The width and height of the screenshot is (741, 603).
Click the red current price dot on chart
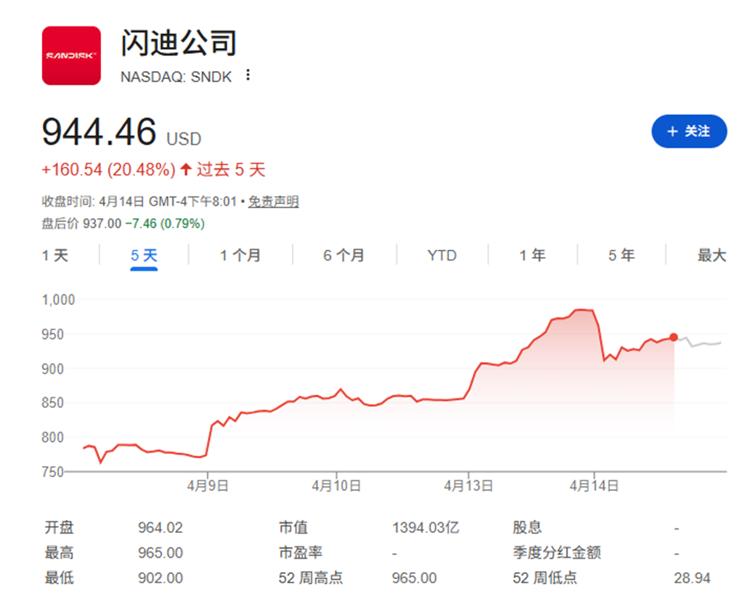pos(674,337)
